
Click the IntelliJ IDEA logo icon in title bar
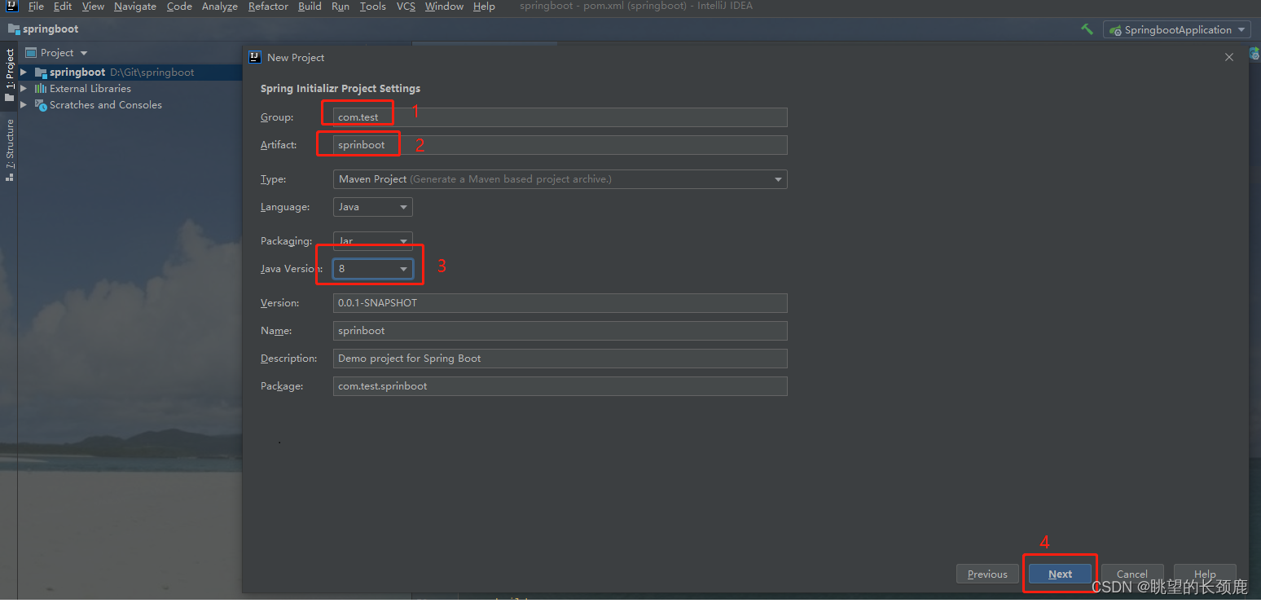point(12,6)
